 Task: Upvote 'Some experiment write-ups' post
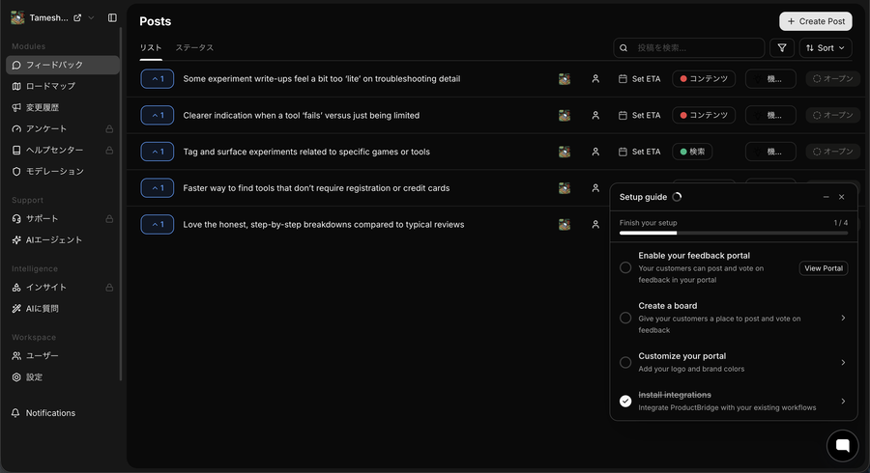(157, 78)
